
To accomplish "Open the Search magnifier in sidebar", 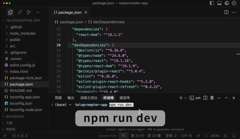I will (20, 12).
